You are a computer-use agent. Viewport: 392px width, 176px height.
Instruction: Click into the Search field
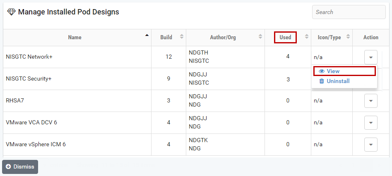[x=349, y=12]
